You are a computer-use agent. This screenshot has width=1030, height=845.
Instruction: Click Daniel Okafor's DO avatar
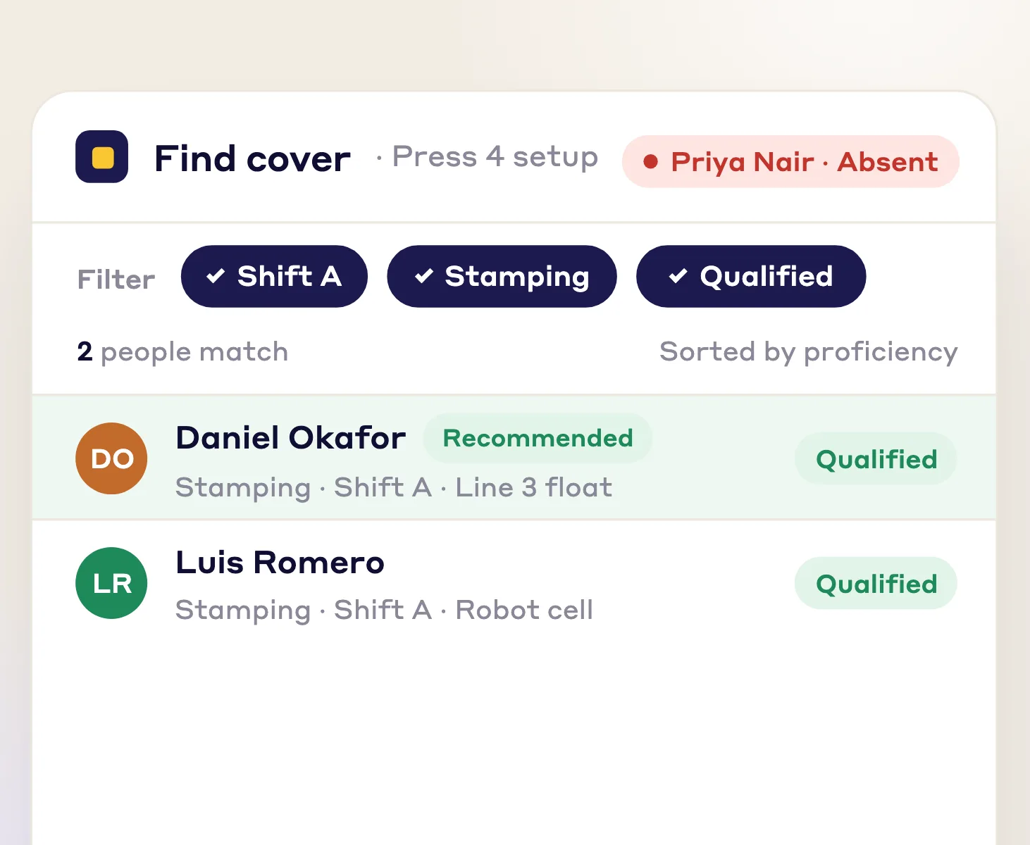(x=111, y=458)
